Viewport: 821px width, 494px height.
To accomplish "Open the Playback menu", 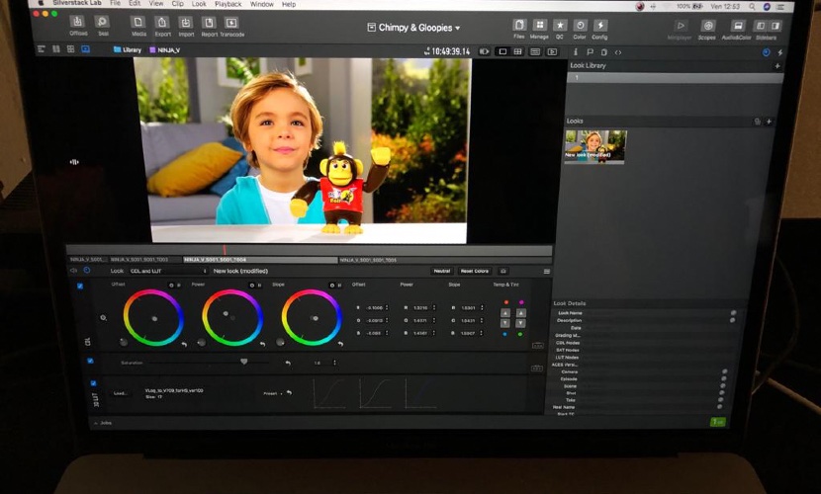I will pyautogui.click(x=228, y=4).
